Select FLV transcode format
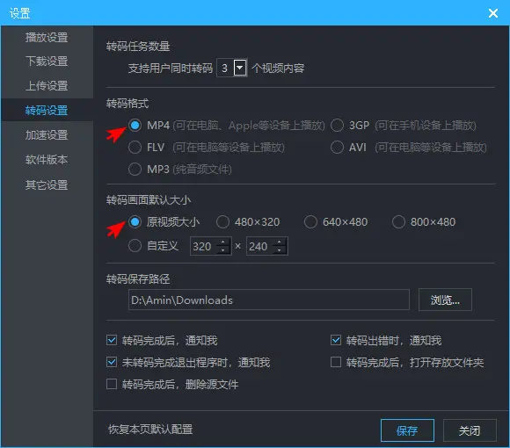This screenshot has width=510, height=448. [x=135, y=148]
